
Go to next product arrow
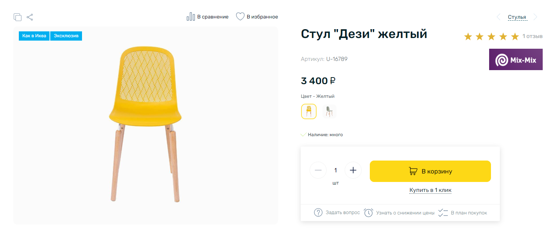pos(535,17)
